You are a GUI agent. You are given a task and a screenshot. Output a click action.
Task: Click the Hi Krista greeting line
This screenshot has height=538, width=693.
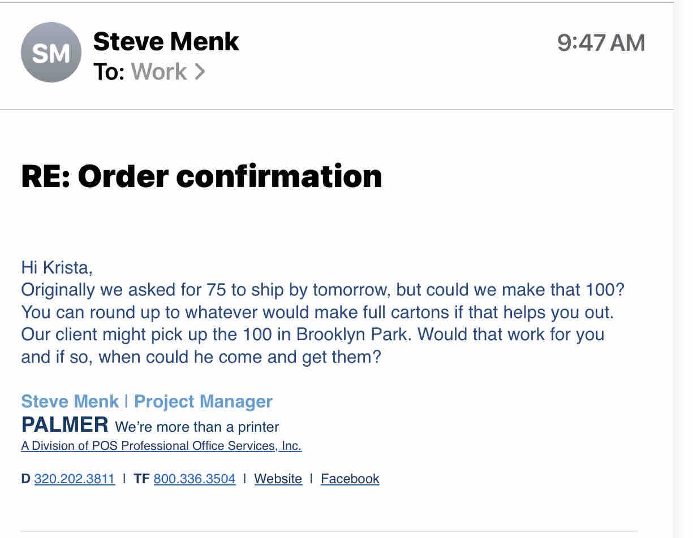tap(57, 267)
